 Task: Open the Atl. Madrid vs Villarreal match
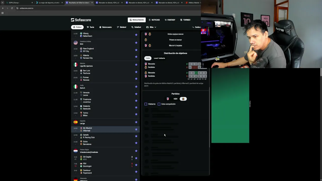pos(106,129)
